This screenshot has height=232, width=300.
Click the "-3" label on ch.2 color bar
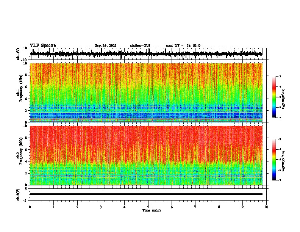pos(279,139)
